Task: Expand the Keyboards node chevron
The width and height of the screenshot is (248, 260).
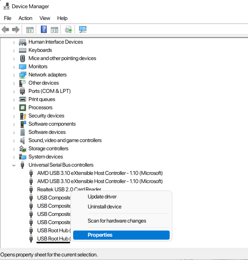Action: (x=14, y=51)
